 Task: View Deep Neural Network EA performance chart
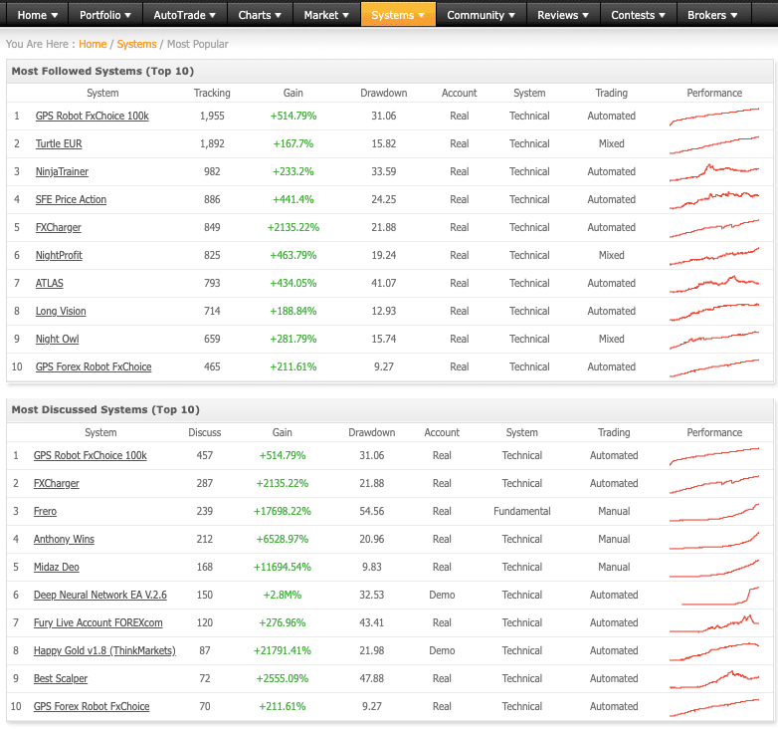pyautogui.click(x=720, y=595)
